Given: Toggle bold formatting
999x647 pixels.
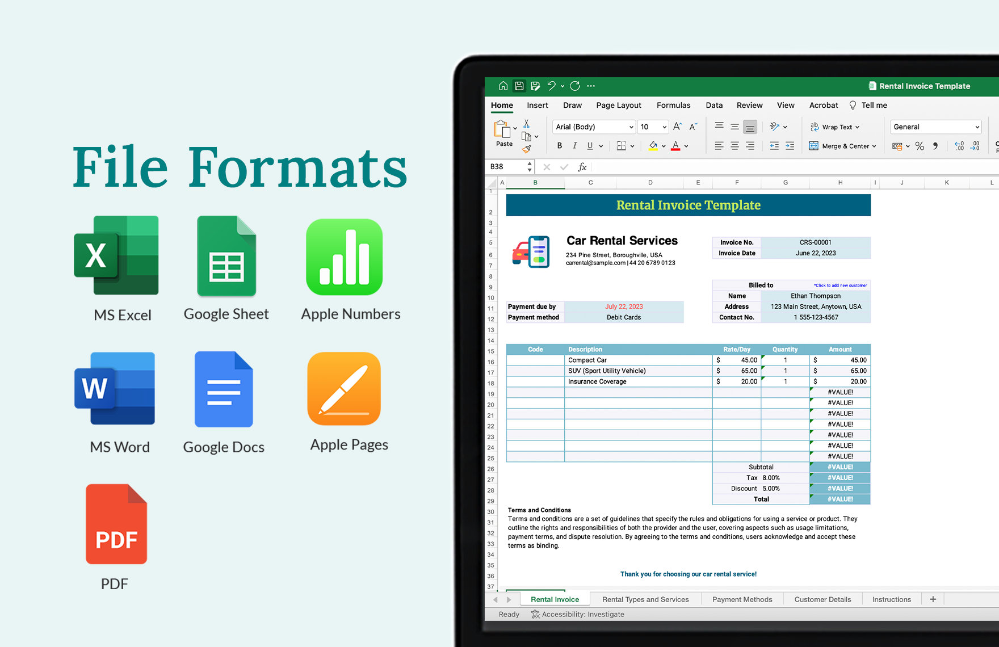Looking at the screenshot, I should pos(560,146).
